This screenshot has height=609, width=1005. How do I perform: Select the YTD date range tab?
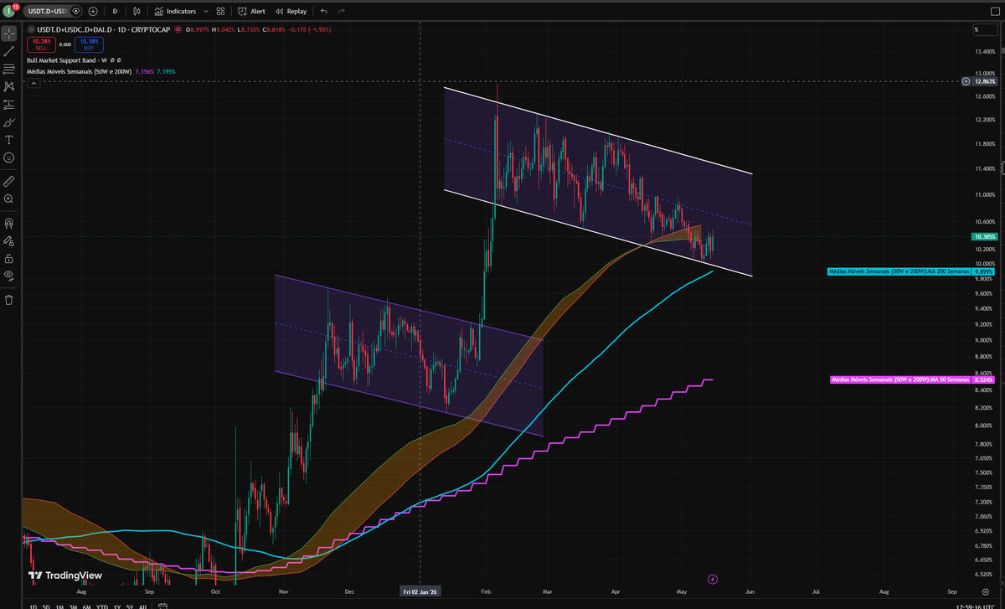pyautogui.click(x=101, y=606)
